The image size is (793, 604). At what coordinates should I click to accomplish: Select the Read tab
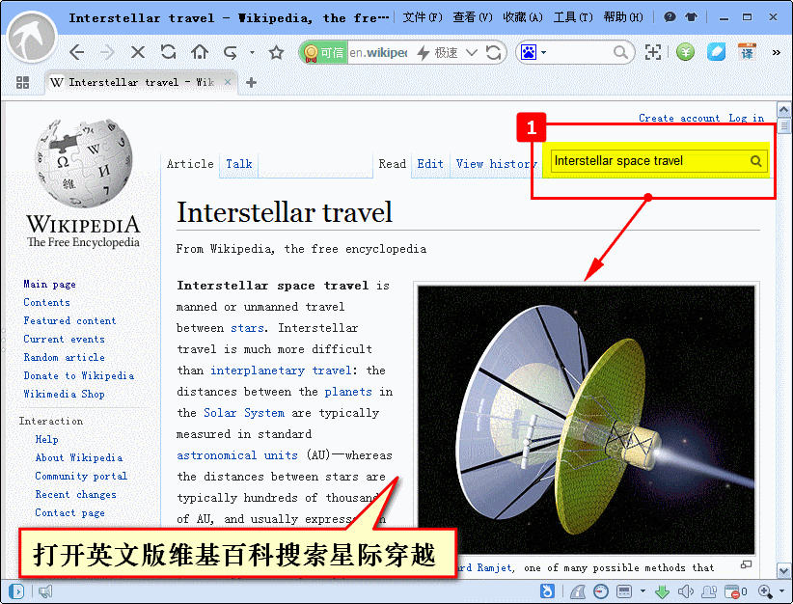(x=392, y=164)
